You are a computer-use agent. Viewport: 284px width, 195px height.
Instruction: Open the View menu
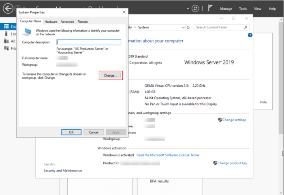click(257, 9)
